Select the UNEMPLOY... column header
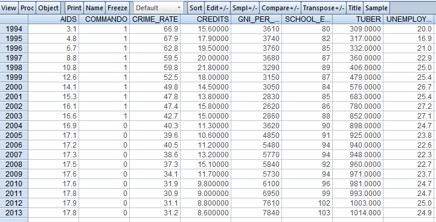This screenshot has width=436, height=222. [x=408, y=19]
